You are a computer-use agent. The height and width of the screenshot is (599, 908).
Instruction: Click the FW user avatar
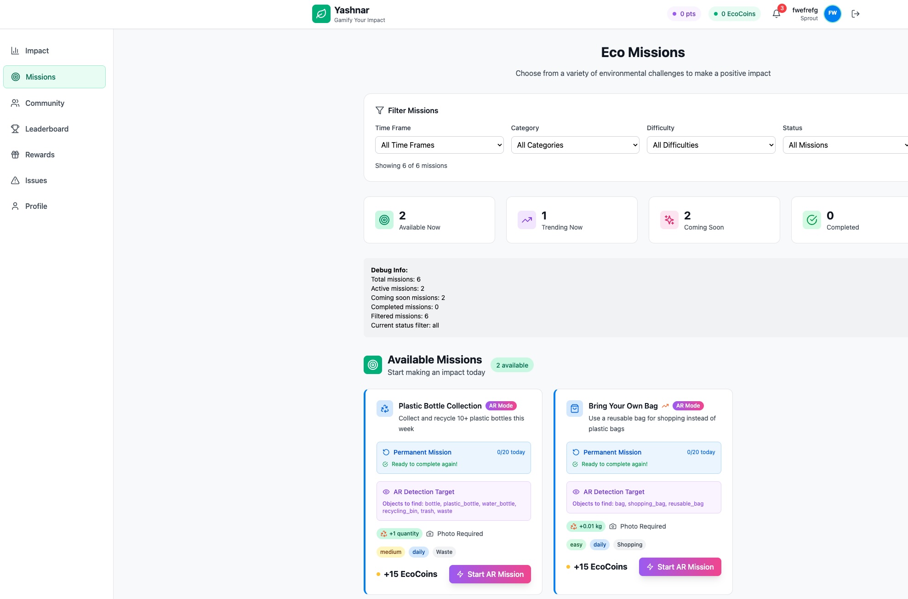pyautogui.click(x=832, y=13)
